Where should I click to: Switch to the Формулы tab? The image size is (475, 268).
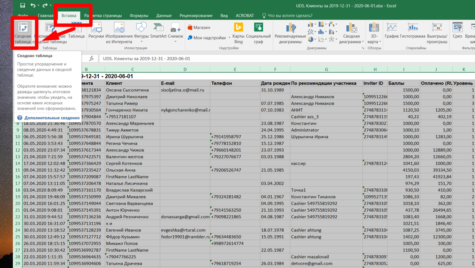[139, 16]
